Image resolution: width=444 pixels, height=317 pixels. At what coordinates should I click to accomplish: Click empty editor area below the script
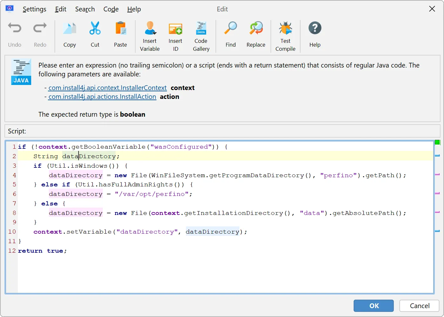pyautogui.click(x=225, y=274)
